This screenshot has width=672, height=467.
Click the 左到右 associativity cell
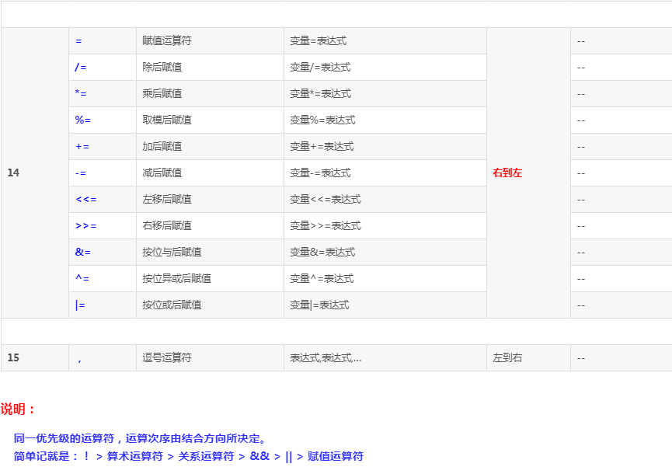point(528,358)
